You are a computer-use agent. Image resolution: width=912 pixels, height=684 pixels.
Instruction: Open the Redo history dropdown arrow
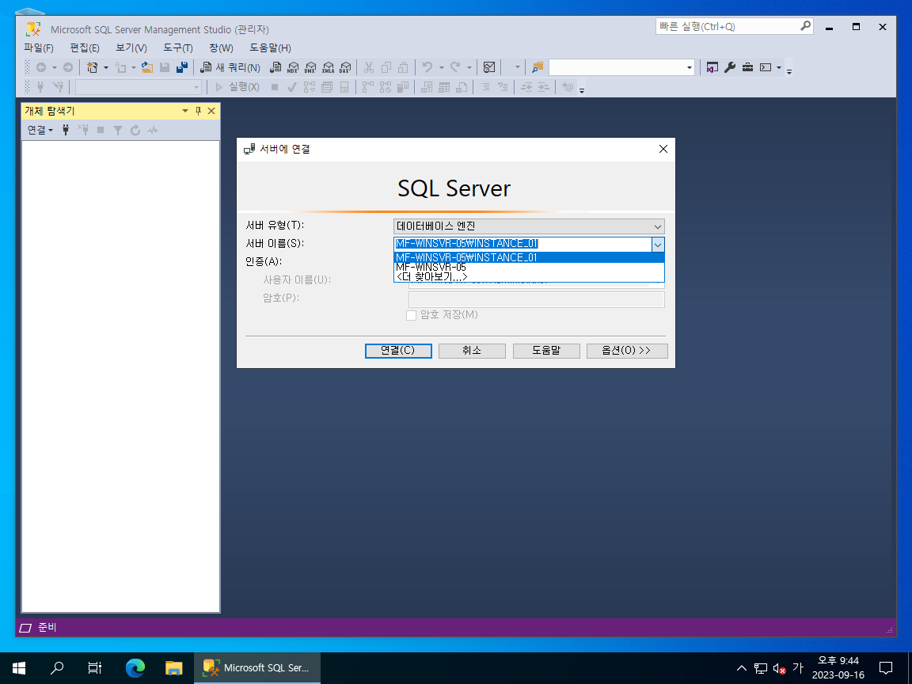[x=469, y=67]
